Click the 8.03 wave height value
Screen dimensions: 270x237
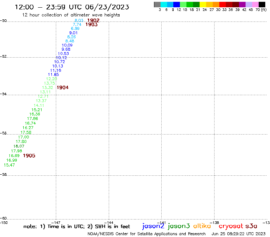click(79, 20)
